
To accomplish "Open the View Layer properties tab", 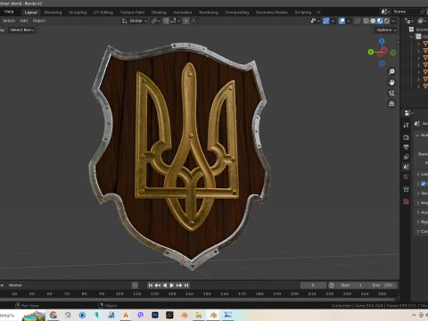I will point(406,157).
